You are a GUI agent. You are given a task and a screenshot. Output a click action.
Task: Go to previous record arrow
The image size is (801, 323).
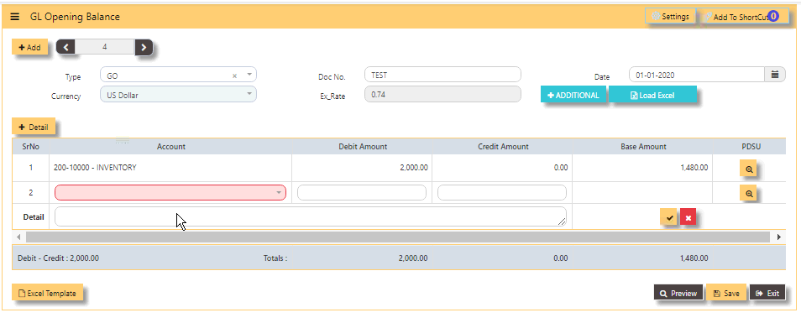click(65, 48)
